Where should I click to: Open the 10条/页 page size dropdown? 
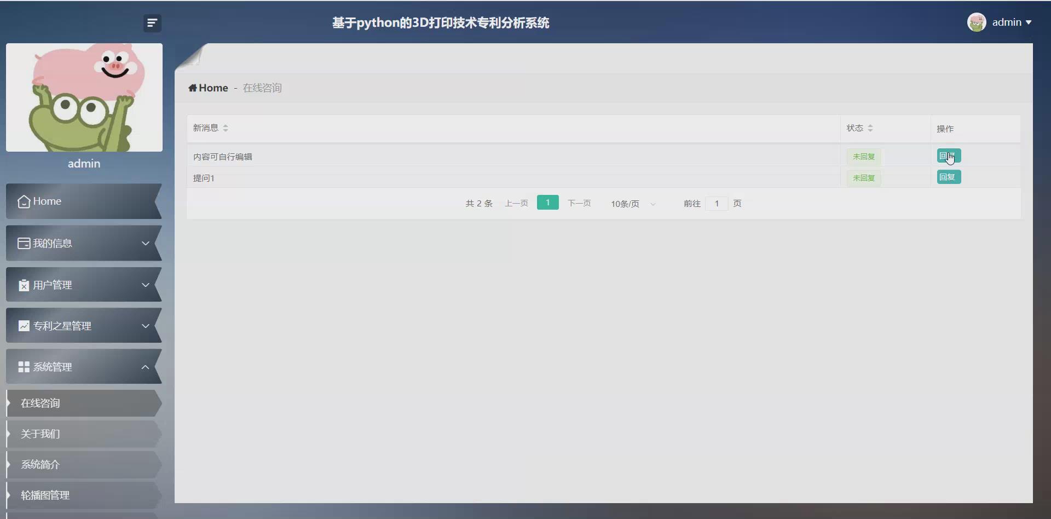(632, 204)
